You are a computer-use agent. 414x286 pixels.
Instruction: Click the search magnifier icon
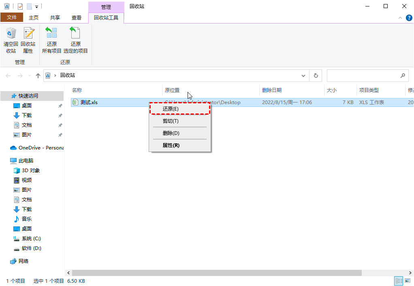[403, 76]
